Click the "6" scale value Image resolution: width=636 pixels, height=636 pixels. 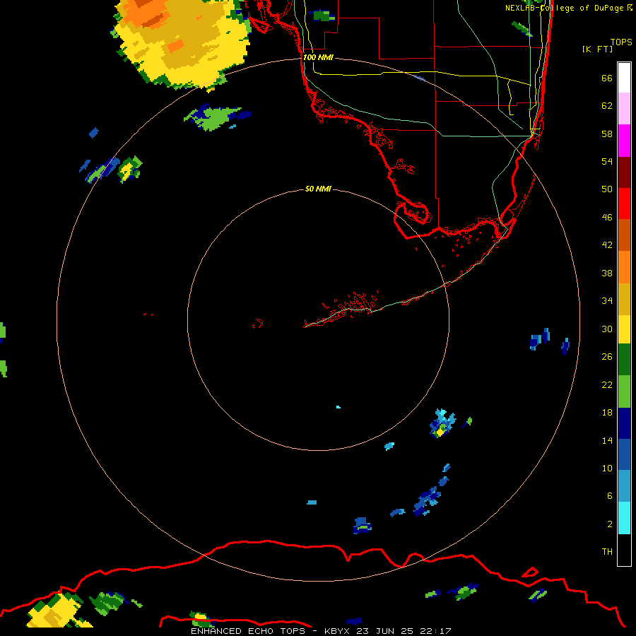click(609, 496)
